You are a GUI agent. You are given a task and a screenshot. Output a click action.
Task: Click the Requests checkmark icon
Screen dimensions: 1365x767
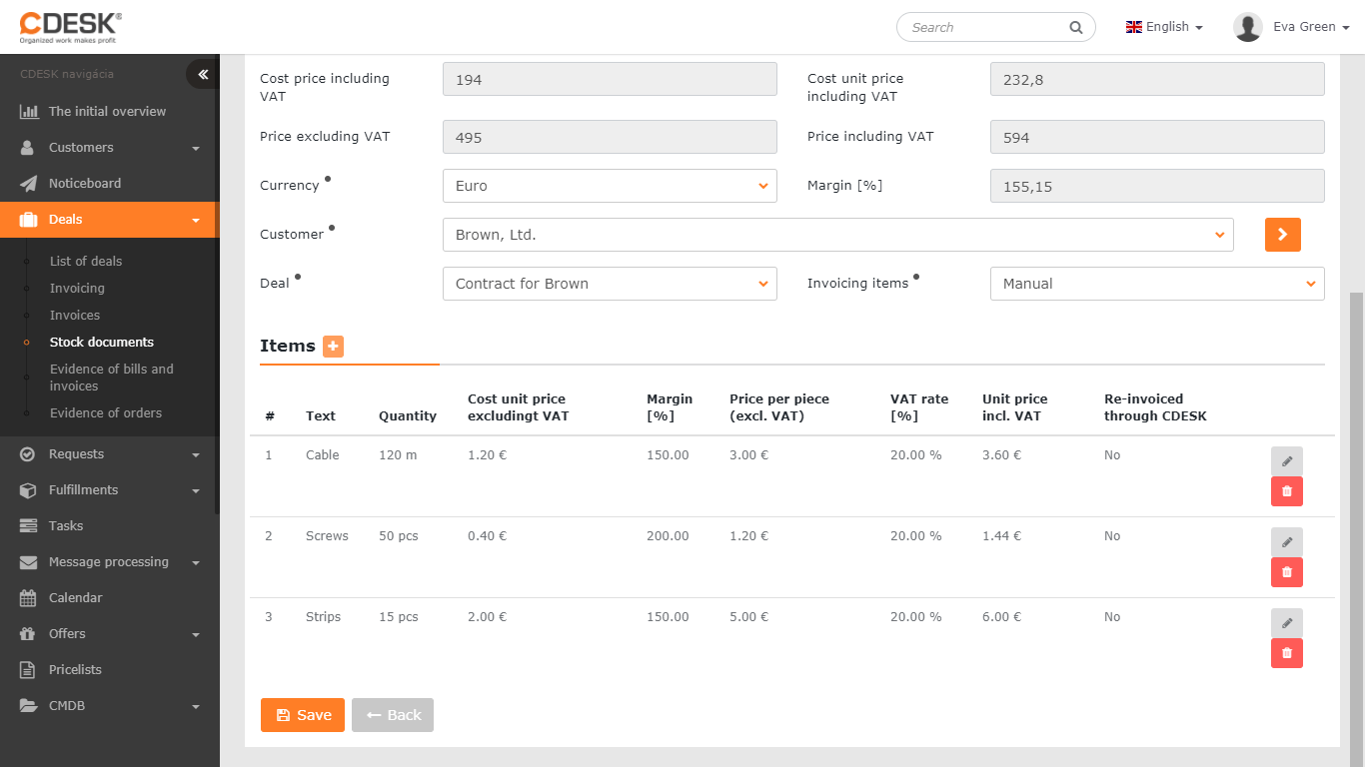pyautogui.click(x=28, y=453)
